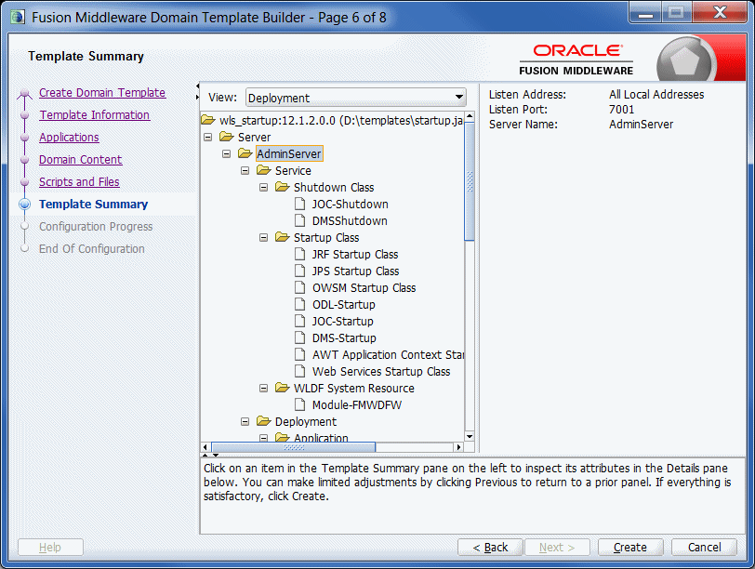The width and height of the screenshot is (755, 569).
Task: Collapse the Deployment tree node
Action: coord(245,422)
